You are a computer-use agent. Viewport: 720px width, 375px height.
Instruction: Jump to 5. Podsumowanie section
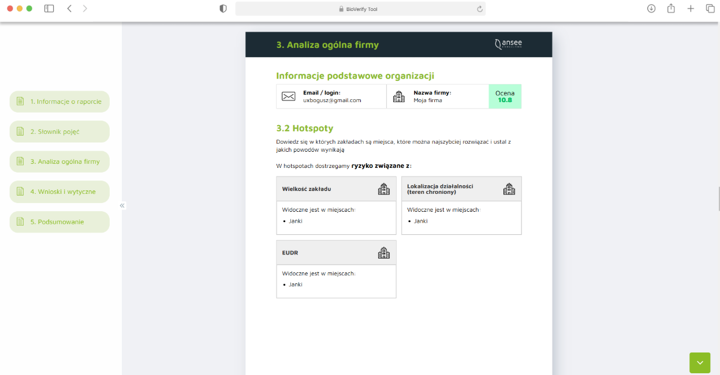point(59,222)
